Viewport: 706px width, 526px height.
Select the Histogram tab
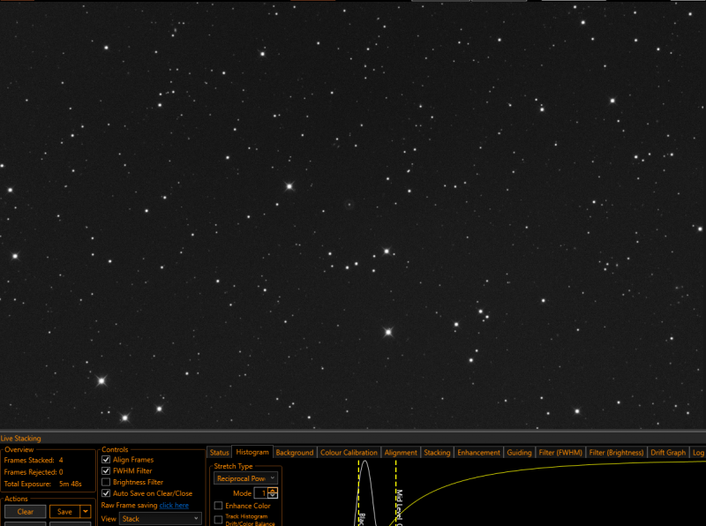252,452
